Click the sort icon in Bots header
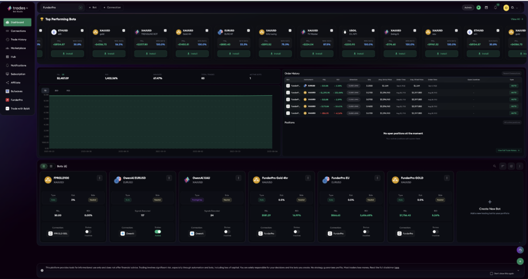The width and height of the screenshot is (528, 279). (503, 166)
